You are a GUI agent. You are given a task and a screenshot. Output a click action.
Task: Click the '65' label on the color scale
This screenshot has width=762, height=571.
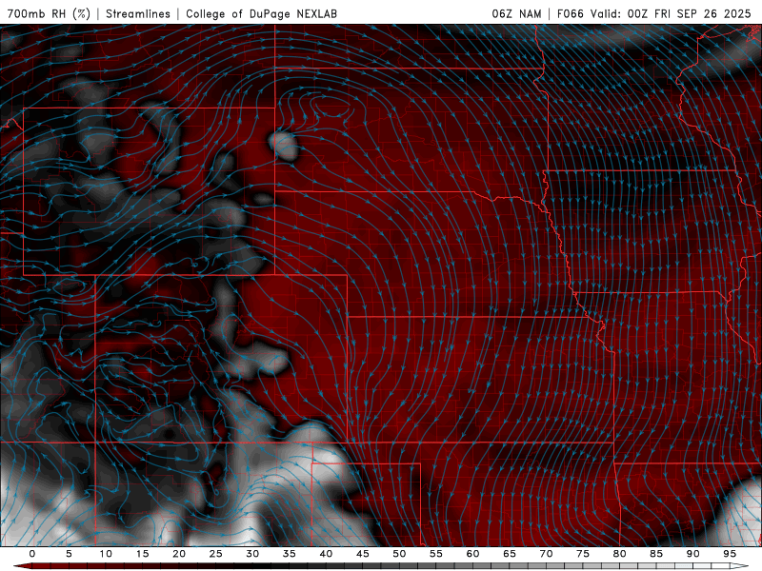510,554
